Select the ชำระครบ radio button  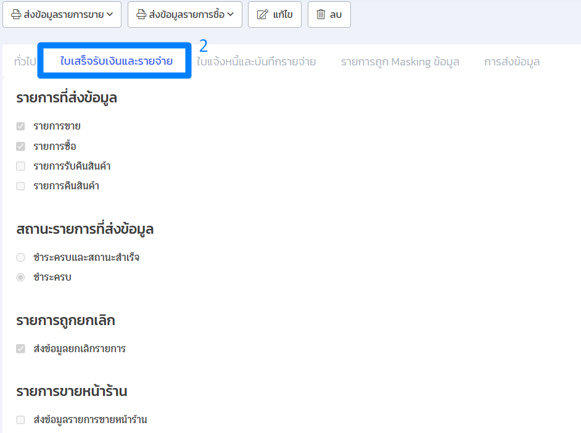click(20, 277)
